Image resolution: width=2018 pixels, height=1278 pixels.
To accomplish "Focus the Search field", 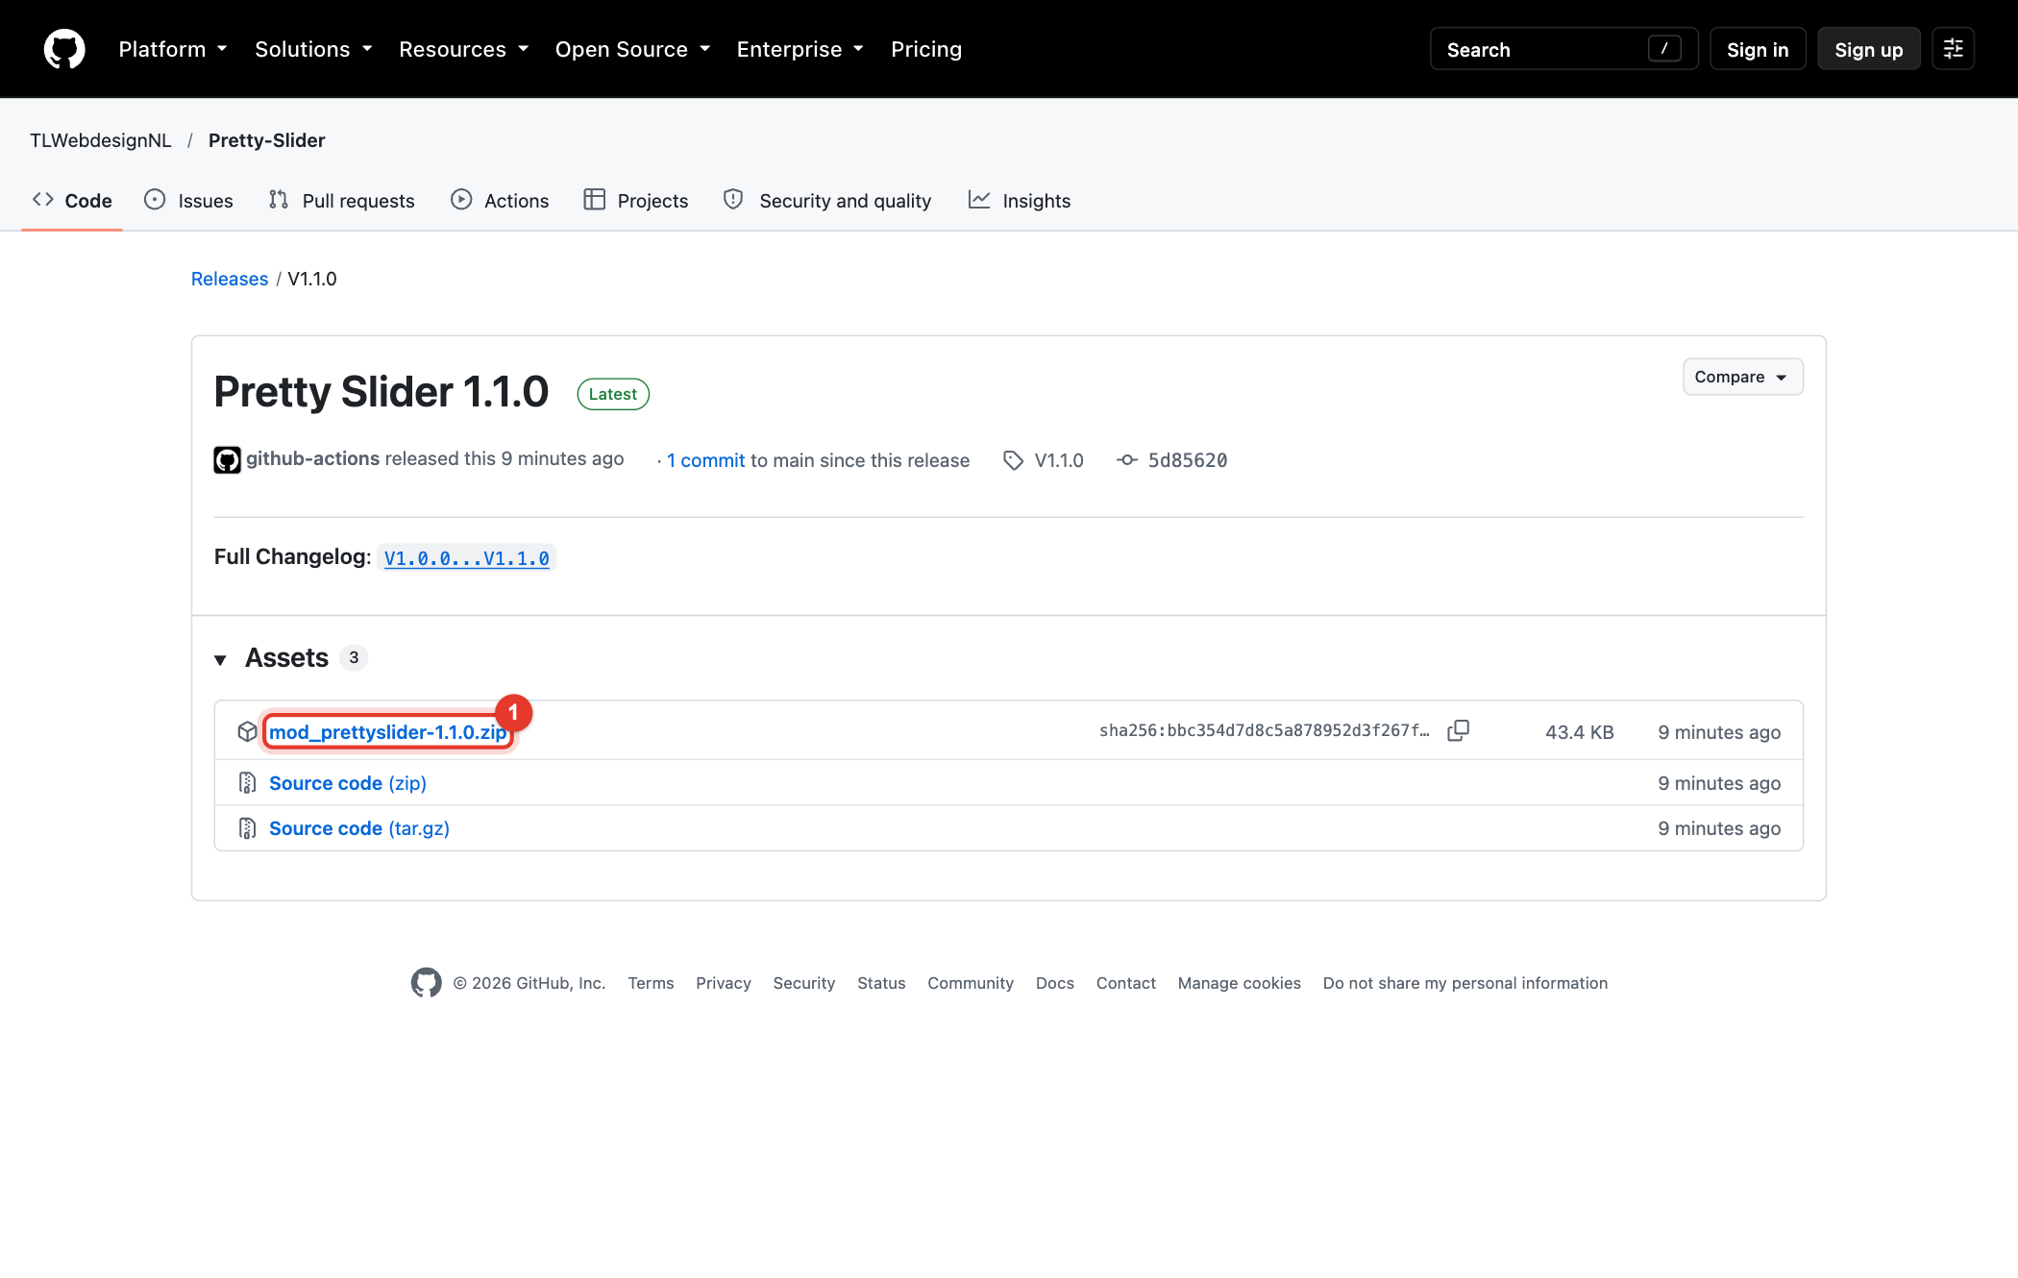I will click(1563, 49).
